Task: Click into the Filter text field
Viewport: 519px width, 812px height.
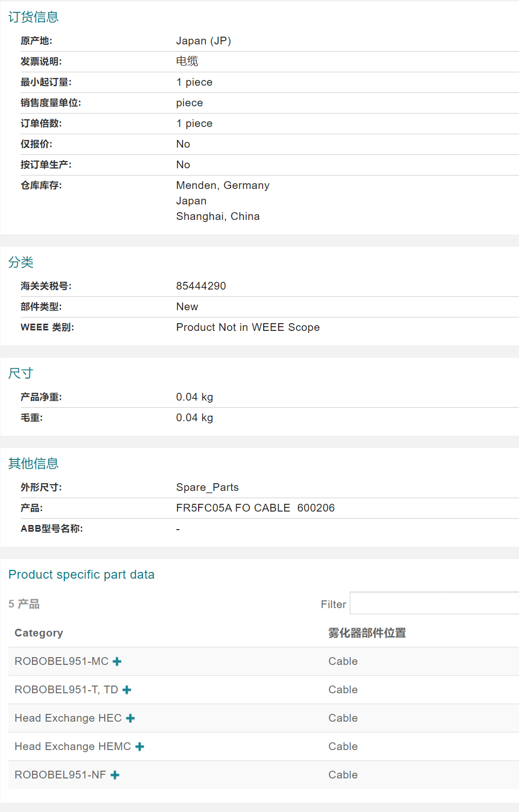Action: [x=433, y=603]
